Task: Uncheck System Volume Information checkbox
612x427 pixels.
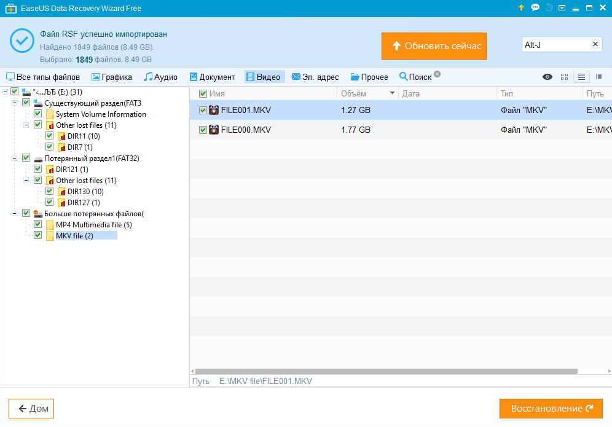Action: click(x=38, y=114)
